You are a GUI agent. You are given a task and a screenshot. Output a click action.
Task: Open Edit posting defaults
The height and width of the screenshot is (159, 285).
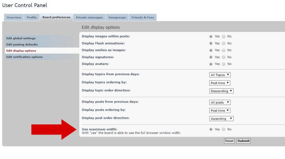tap(42, 44)
